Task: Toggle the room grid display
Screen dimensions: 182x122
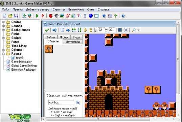Action: tap(120, 30)
